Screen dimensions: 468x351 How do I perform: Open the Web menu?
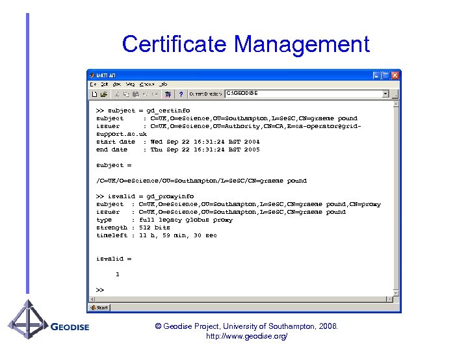point(130,84)
